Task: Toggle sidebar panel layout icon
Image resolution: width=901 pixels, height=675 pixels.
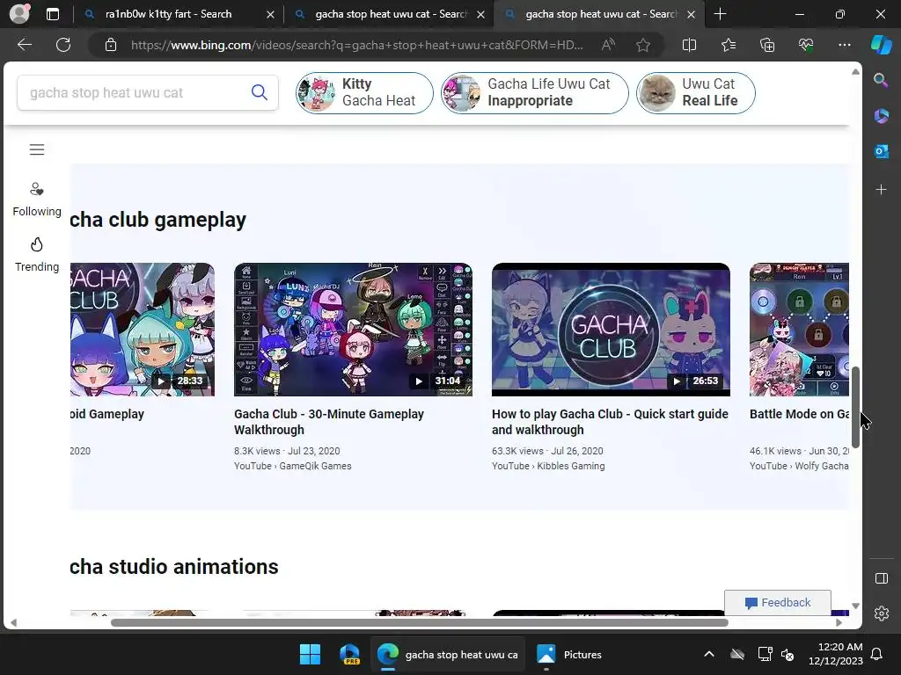Action: 881,578
